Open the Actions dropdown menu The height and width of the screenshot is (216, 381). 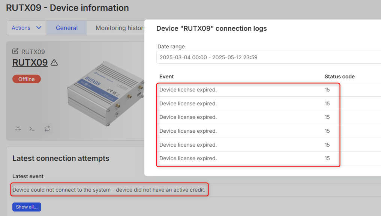[26, 28]
